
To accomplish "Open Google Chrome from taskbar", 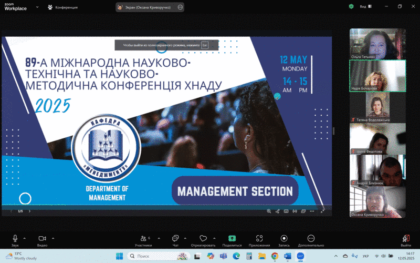I will coord(275,256).
